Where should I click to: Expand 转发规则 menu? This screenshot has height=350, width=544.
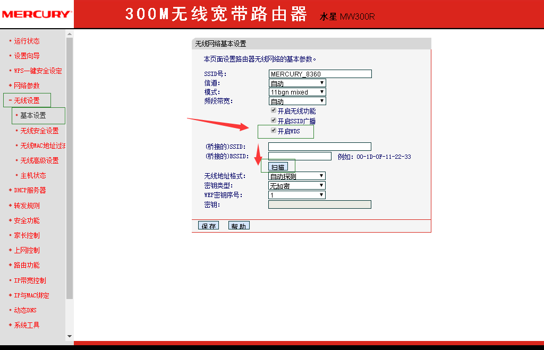tap(27, 206)
